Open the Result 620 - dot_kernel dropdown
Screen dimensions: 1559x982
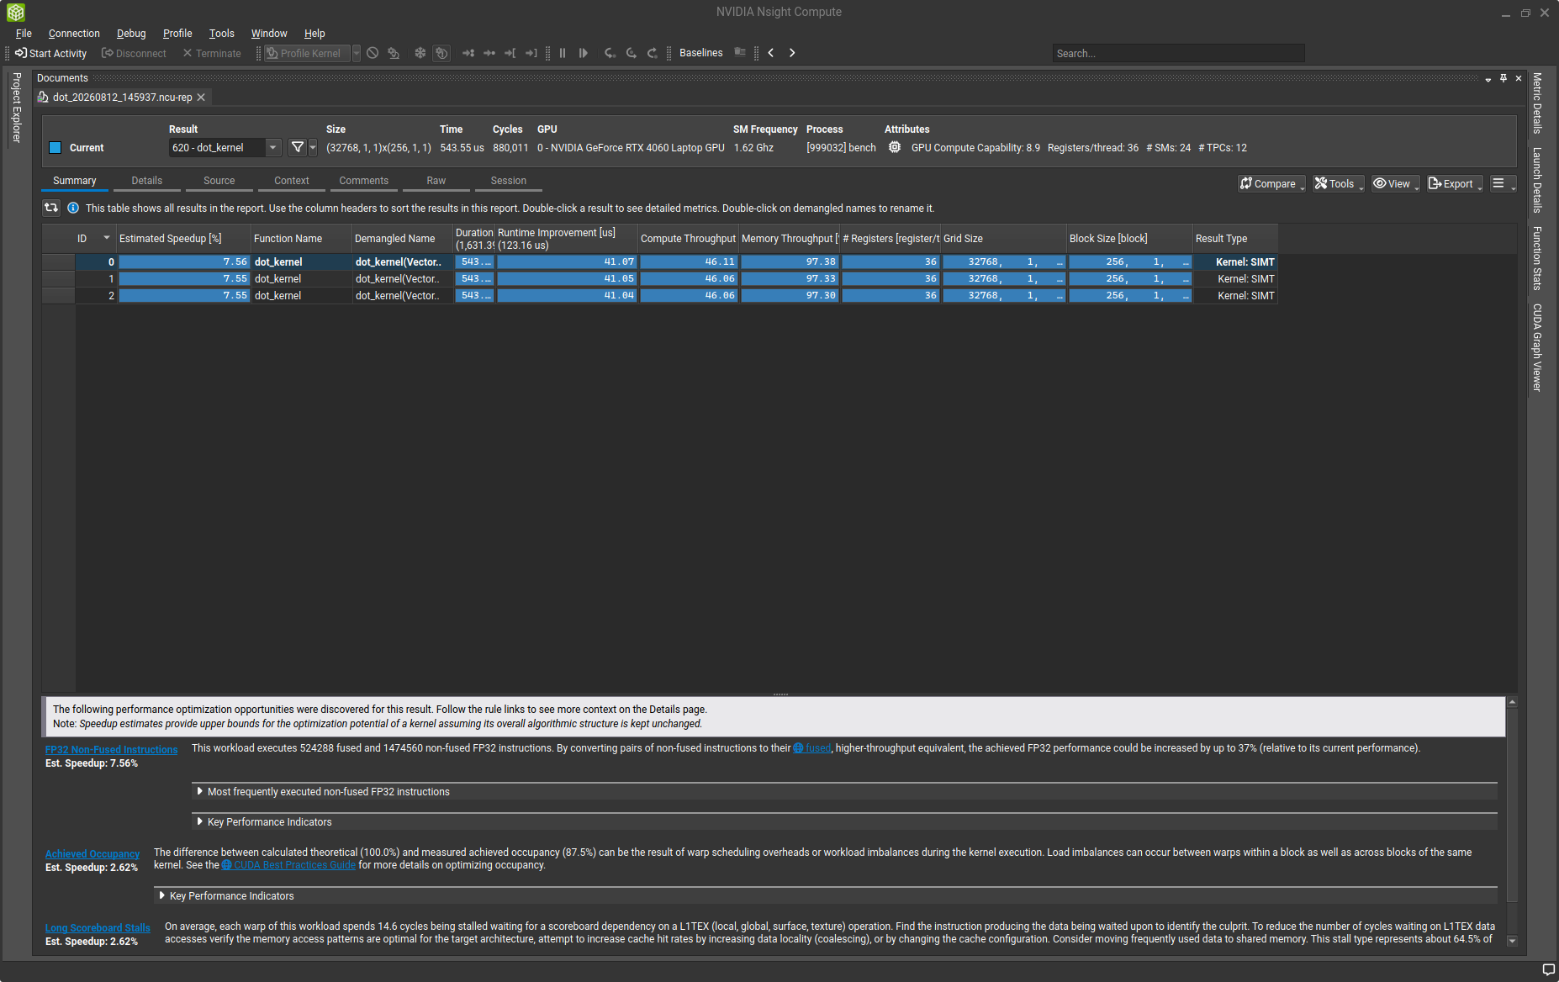point(225,147)
